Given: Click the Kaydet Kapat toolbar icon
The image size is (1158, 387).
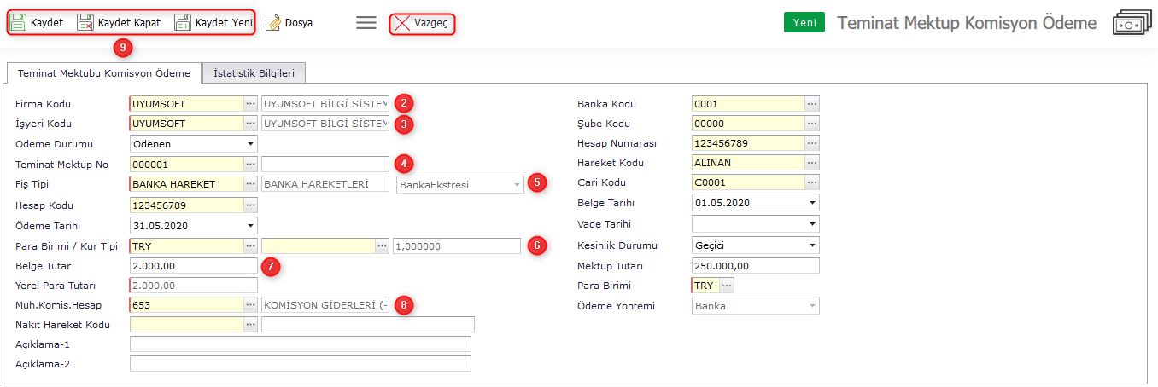Looking at the screenshot, I should click(85, 23).
